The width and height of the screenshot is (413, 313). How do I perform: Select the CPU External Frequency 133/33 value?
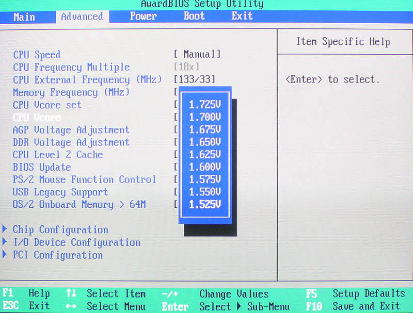195,79
